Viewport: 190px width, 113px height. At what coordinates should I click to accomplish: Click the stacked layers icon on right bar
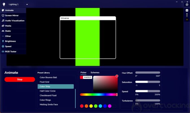[x=187, y=10]
